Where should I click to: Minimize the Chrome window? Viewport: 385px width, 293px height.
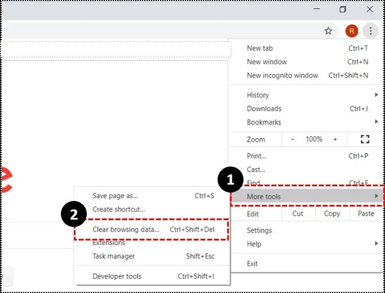coord(317,9)
